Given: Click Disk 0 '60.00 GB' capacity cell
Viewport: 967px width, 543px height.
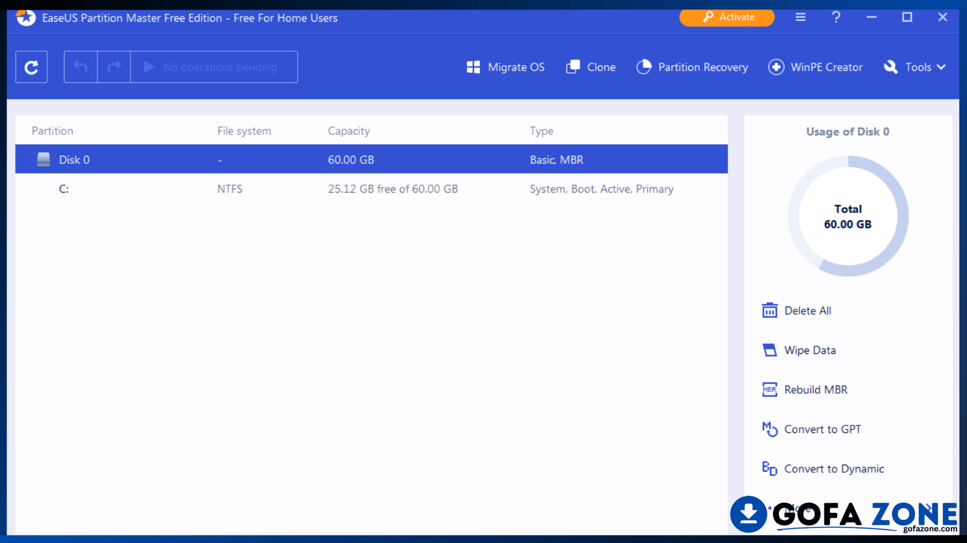Looking at the screenshot, I should pyautogui.click(x=351, y=160).
